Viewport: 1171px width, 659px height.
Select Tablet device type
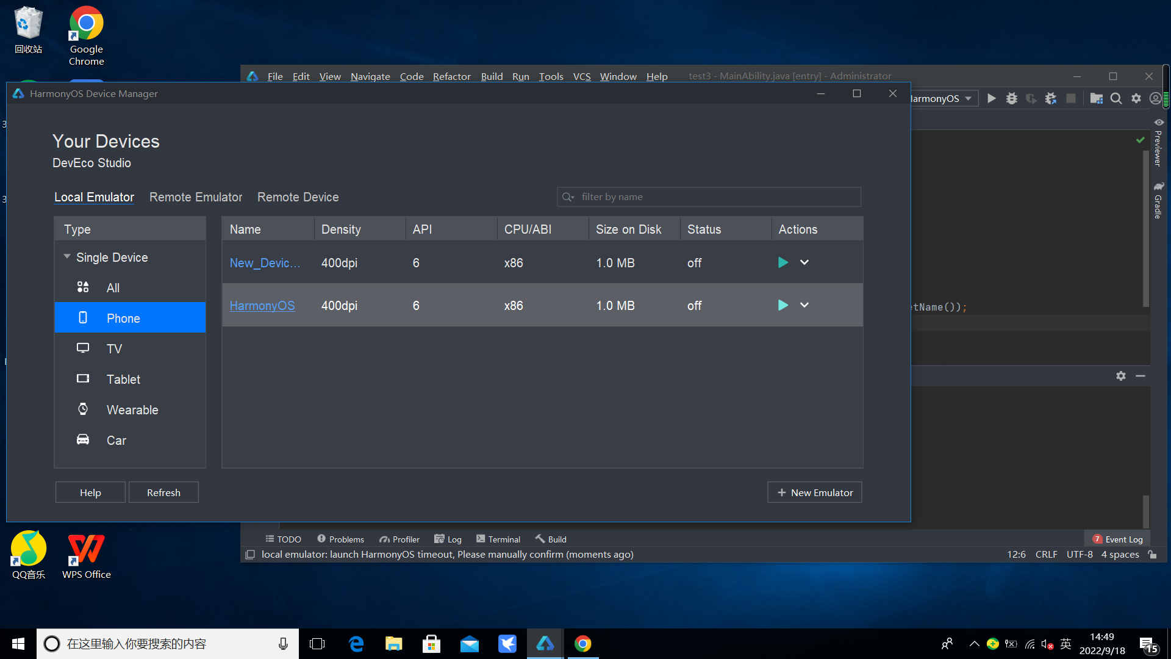[x=130, y=379]
